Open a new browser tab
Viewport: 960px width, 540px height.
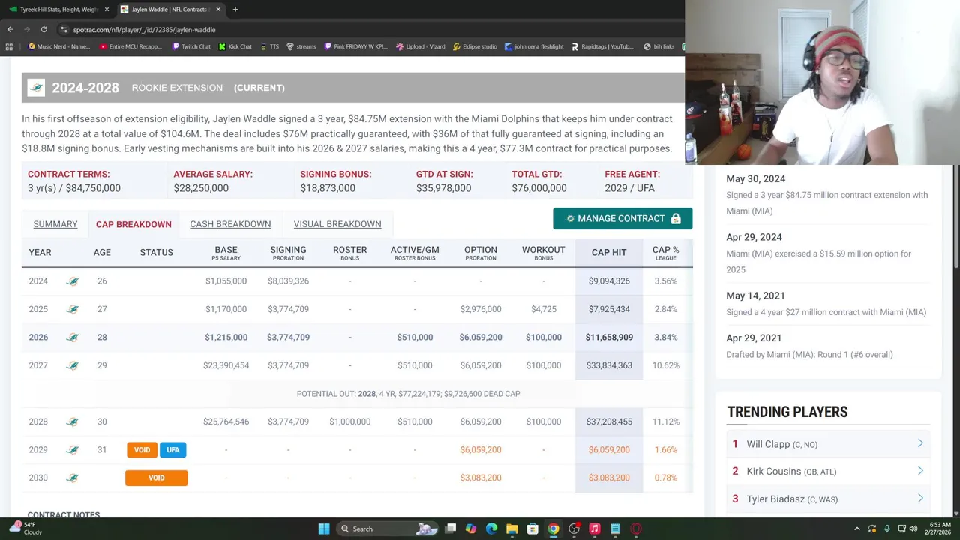(x=235, y=9)
